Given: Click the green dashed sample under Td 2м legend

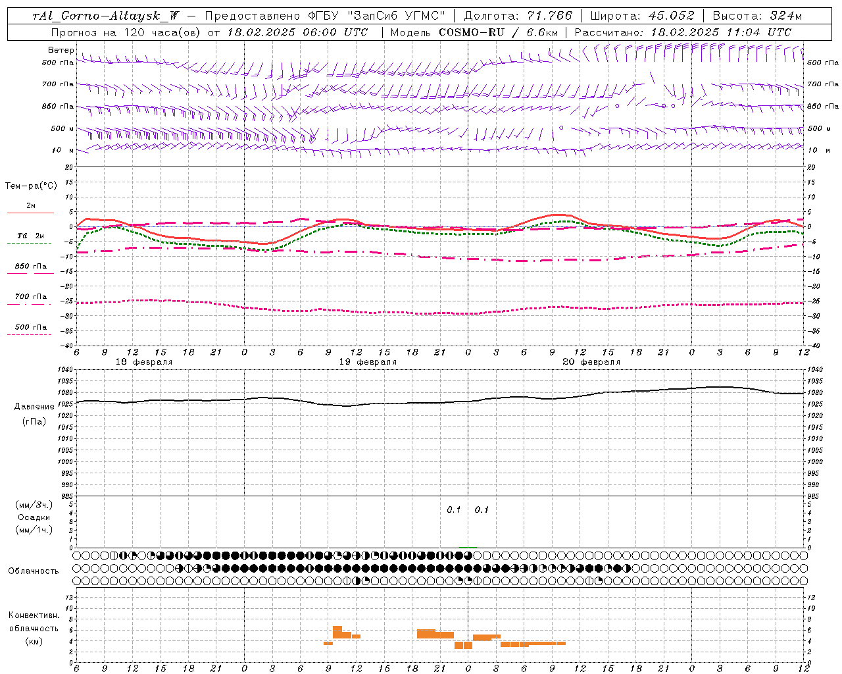Looking at the screenshot, I should coord(29,244).
